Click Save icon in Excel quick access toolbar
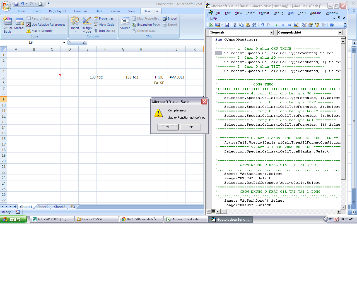This screenshot has height=286, width=357. (x=16, y=4)
